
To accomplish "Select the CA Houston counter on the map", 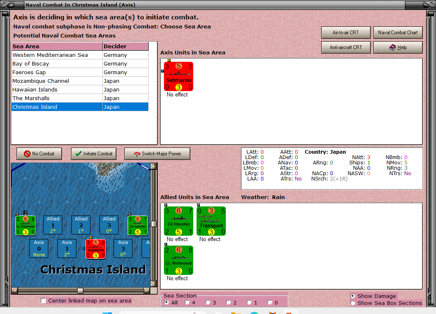I will tap(137, 225).
